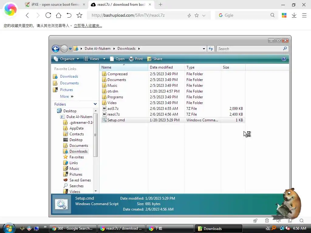Click the folder tree scroll down arrow
The height and width of the screenshot is (233, 311).
click(x=96, y=191)
